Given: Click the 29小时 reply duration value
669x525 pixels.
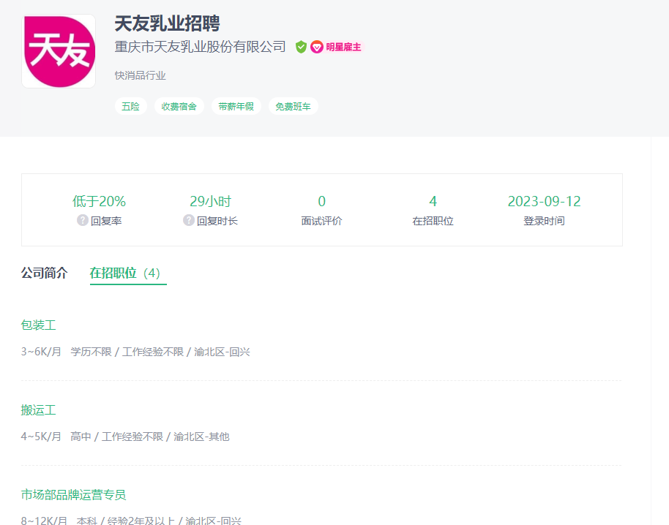Looking at the screenshot, I should point(210,201).
